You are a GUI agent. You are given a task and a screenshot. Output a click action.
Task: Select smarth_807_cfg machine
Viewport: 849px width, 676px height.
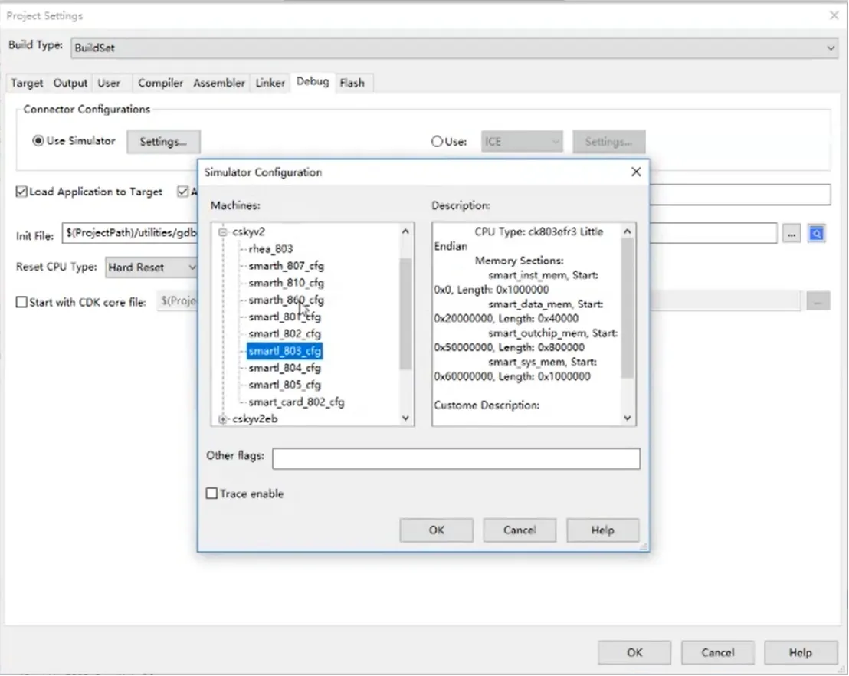tap(286, 266)
